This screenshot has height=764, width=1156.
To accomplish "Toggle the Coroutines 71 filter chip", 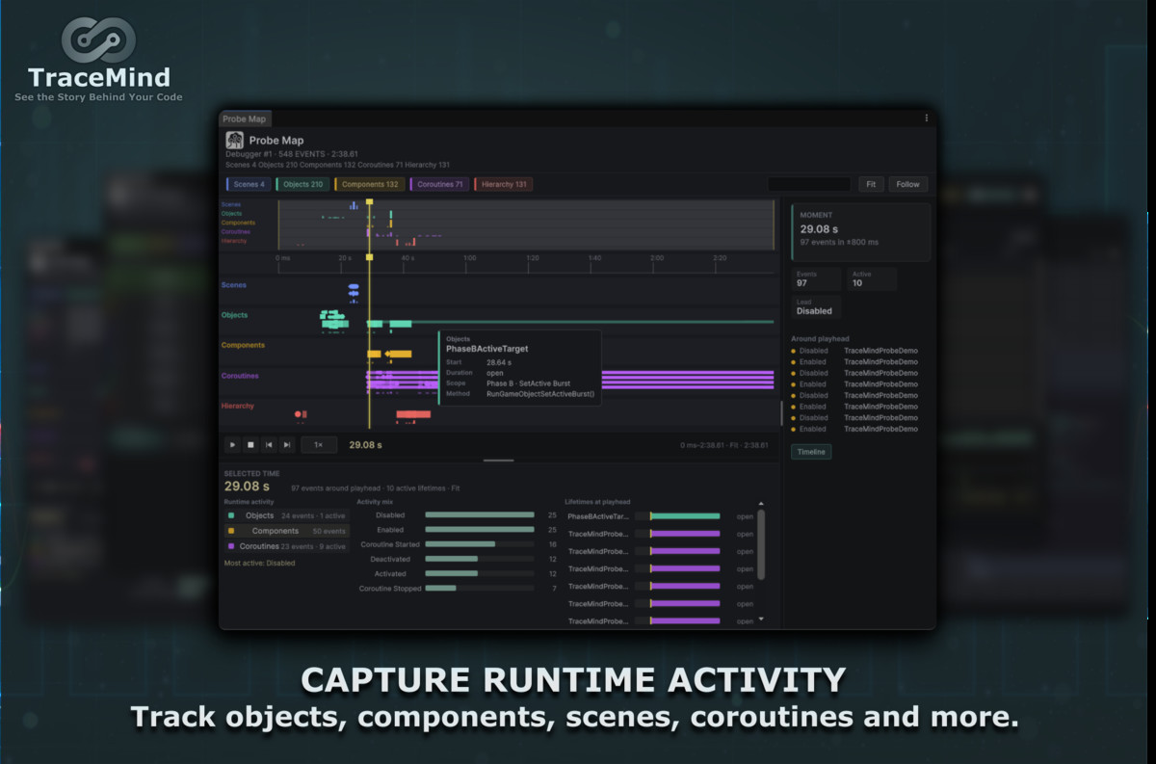I will pyautogui.click(x=439, y=184).
